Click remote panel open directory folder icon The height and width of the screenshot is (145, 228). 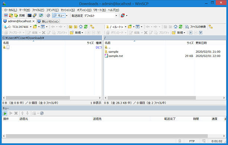(130, 27)
